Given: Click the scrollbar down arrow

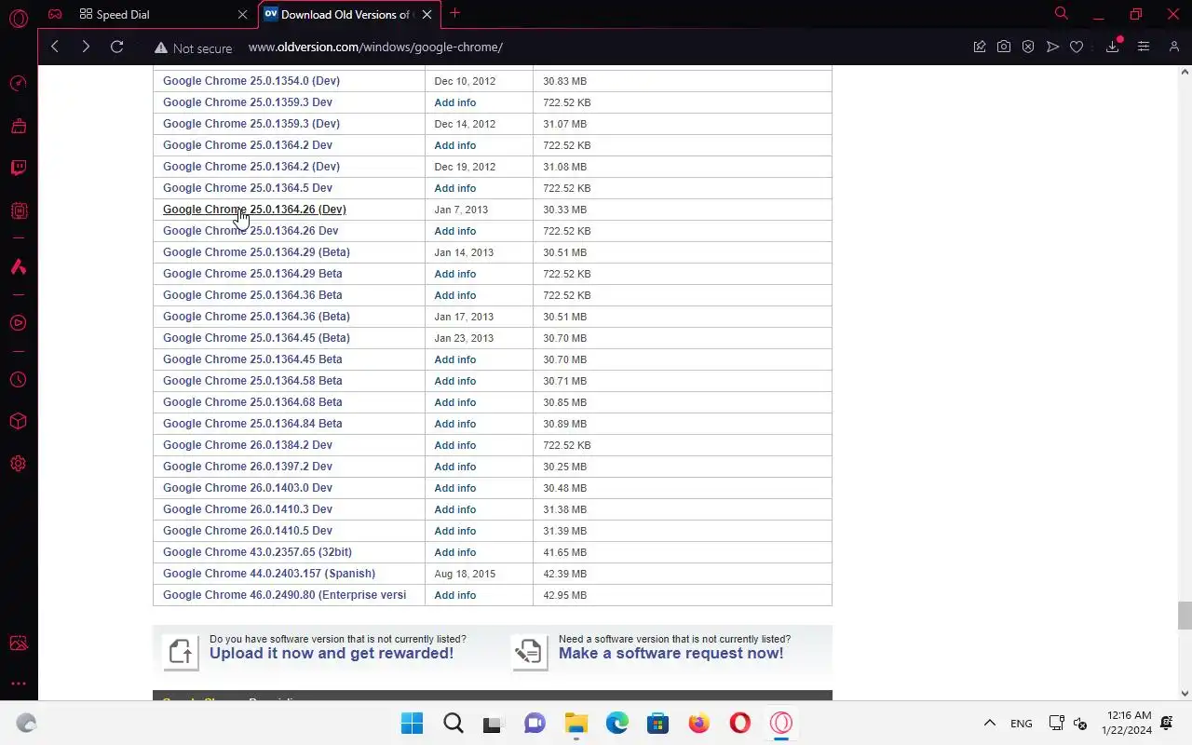Looking at the screenshot, I should coord(1185,693).
